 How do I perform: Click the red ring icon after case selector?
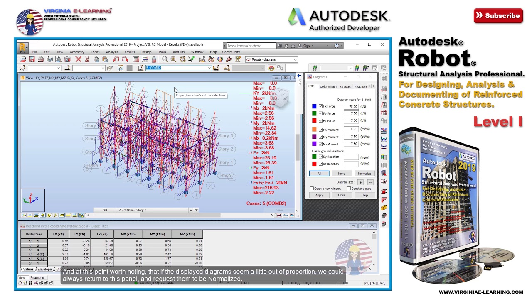pos(271,68)
